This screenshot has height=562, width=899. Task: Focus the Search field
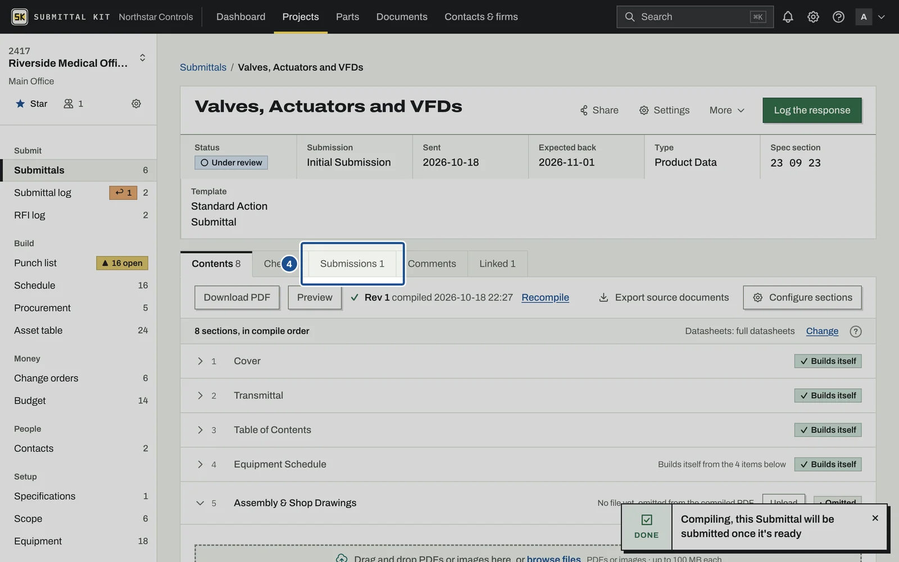coord(694,17)
